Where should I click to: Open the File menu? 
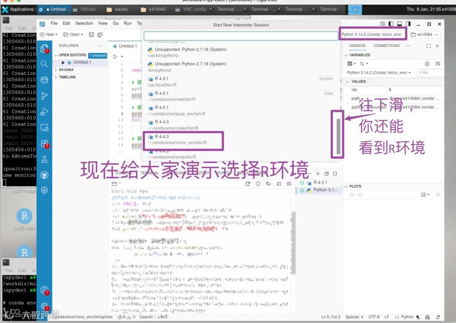point(54,23)
